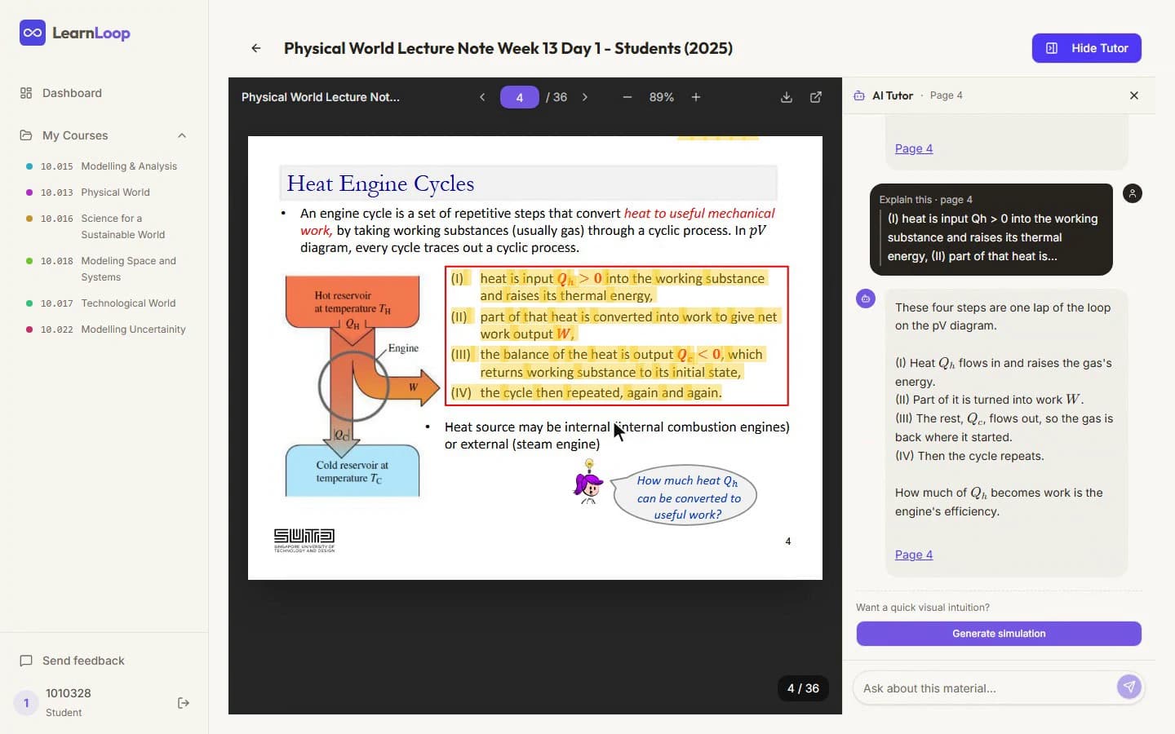Viewport: 1175px width, 734px height.
Task: Open course 10.017 Technological World
Action: pos(108,303)
